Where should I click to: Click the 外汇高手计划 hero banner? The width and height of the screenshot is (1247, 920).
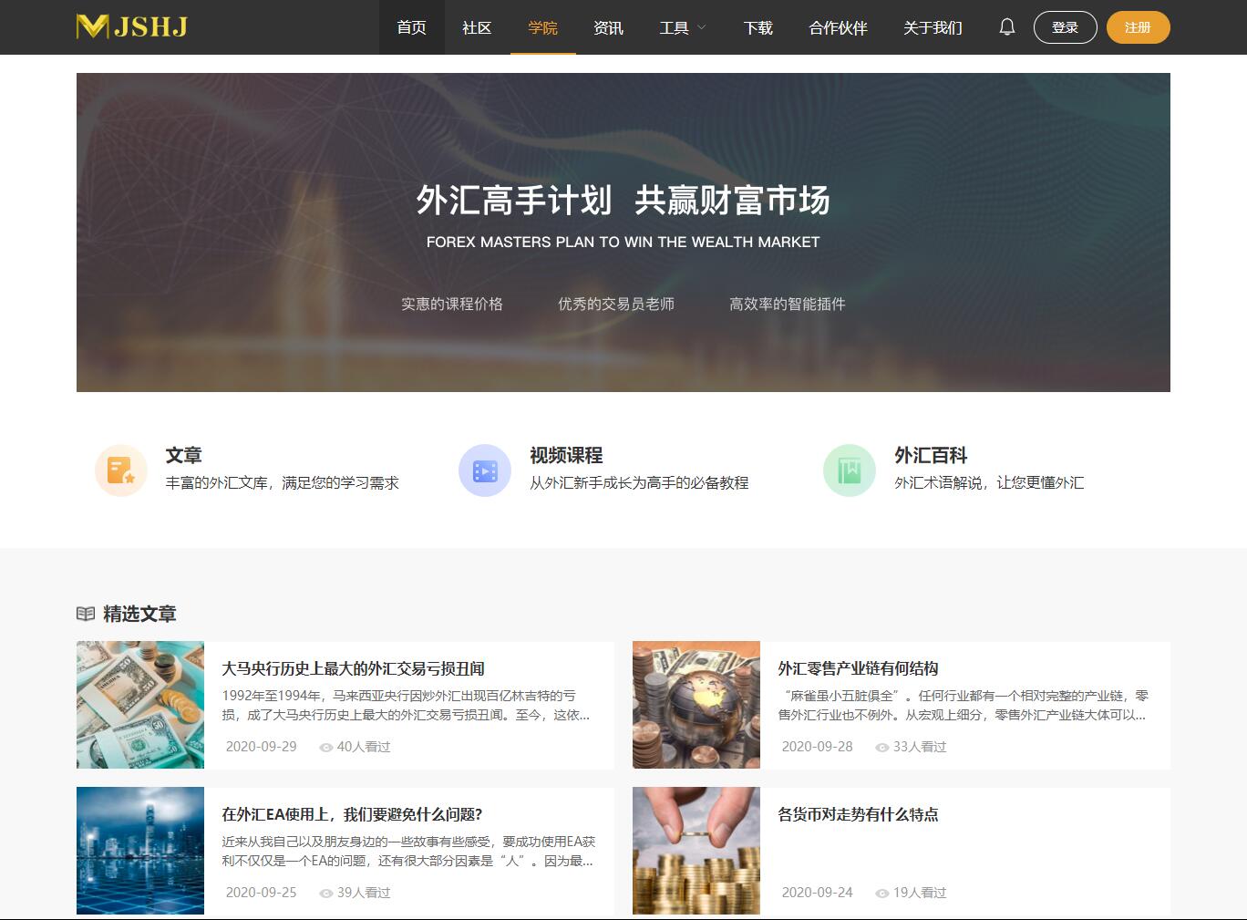tap(623, 233)
